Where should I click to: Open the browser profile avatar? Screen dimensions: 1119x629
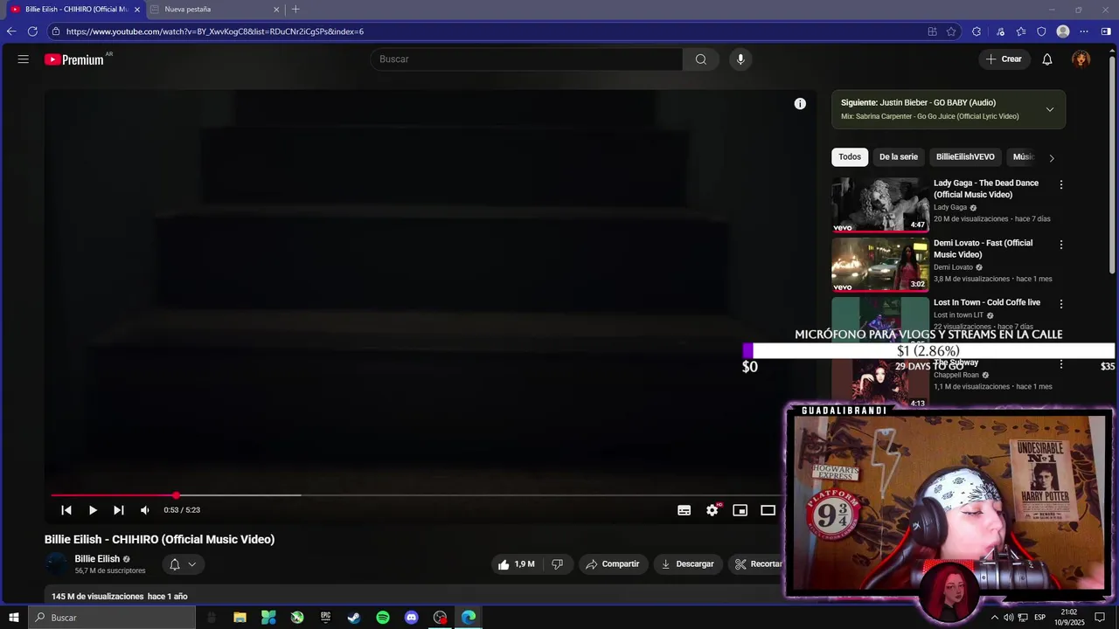click(x=1063, y=31)
